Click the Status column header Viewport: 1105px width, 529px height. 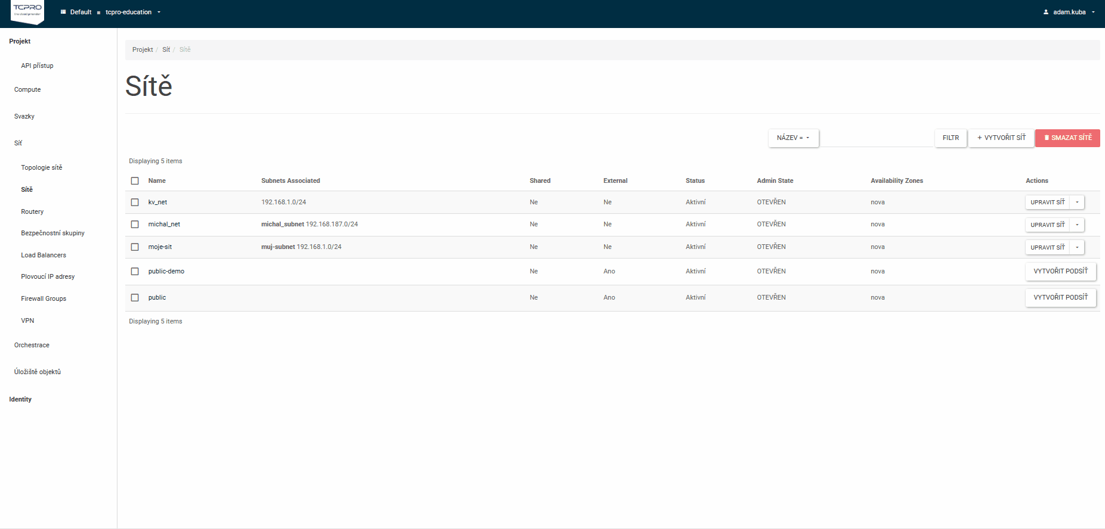tap(695, 181)
